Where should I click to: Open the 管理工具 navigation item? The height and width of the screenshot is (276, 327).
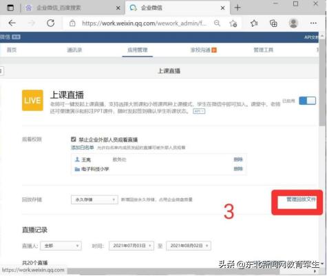point(263,50)
